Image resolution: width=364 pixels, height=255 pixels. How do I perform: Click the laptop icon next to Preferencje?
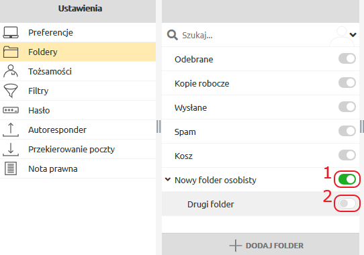pyautogui.click(x=11, y=32)
